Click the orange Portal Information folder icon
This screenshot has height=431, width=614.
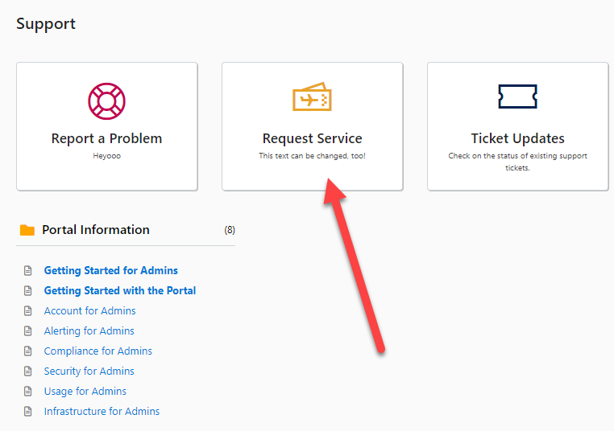[x=27, y=230]
